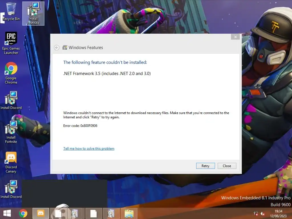292x219 pixels.
Task: Click Retry in the Windows Features dialog
Action: click(205, 166)
